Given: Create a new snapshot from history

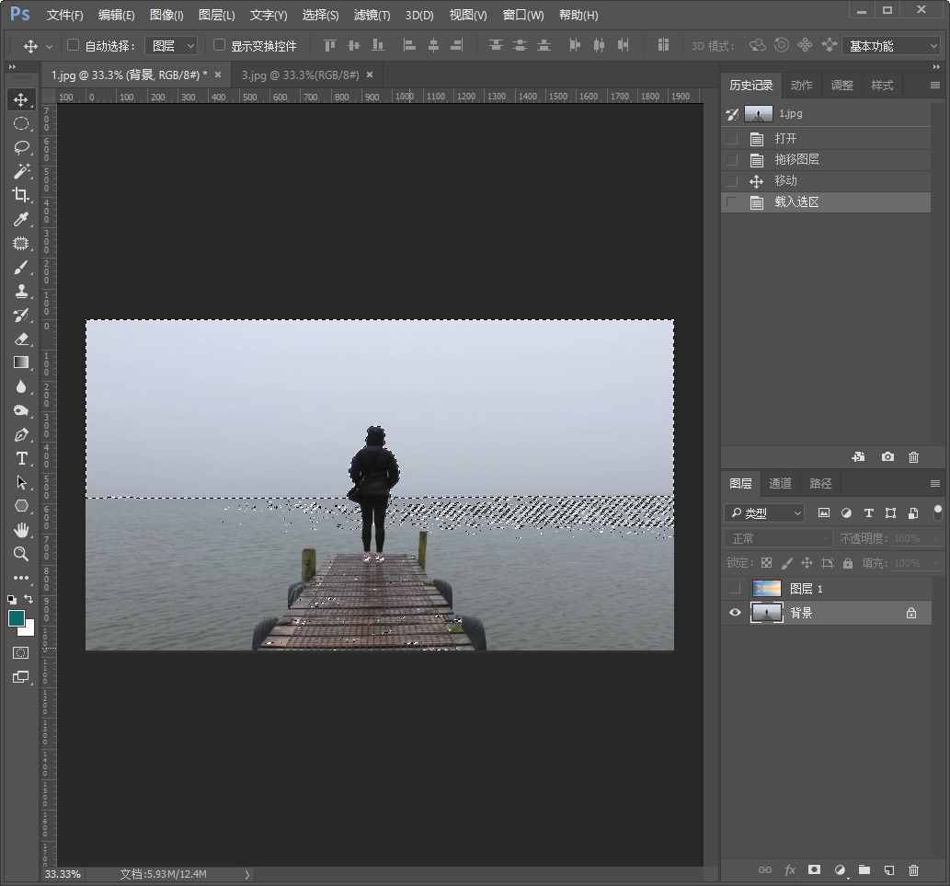Looking at the screenshot, I should click(x=887, y=457).
